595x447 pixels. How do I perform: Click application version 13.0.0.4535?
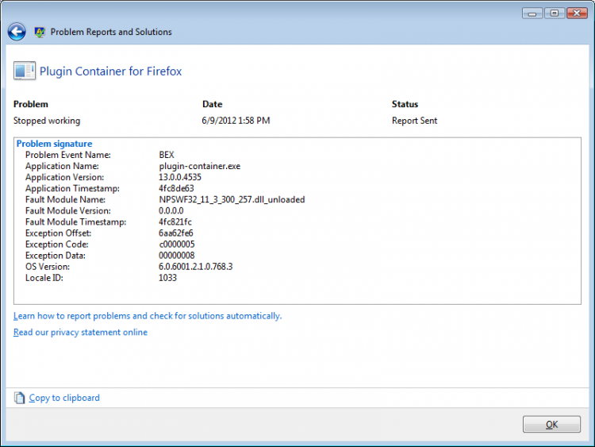[180, 177]
